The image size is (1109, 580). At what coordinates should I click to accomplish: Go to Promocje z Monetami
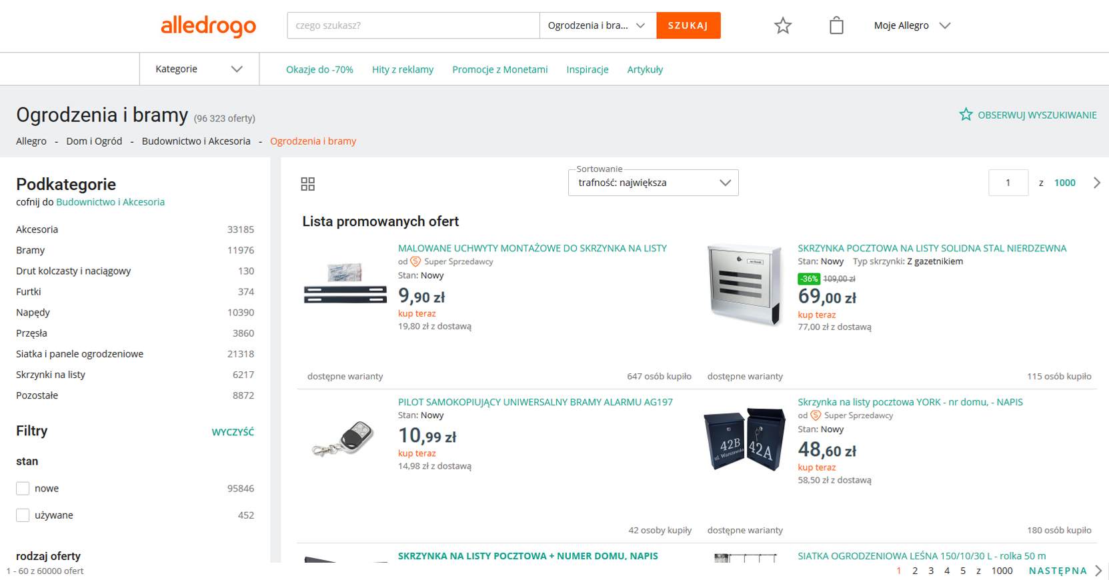[x=500, y=69]
